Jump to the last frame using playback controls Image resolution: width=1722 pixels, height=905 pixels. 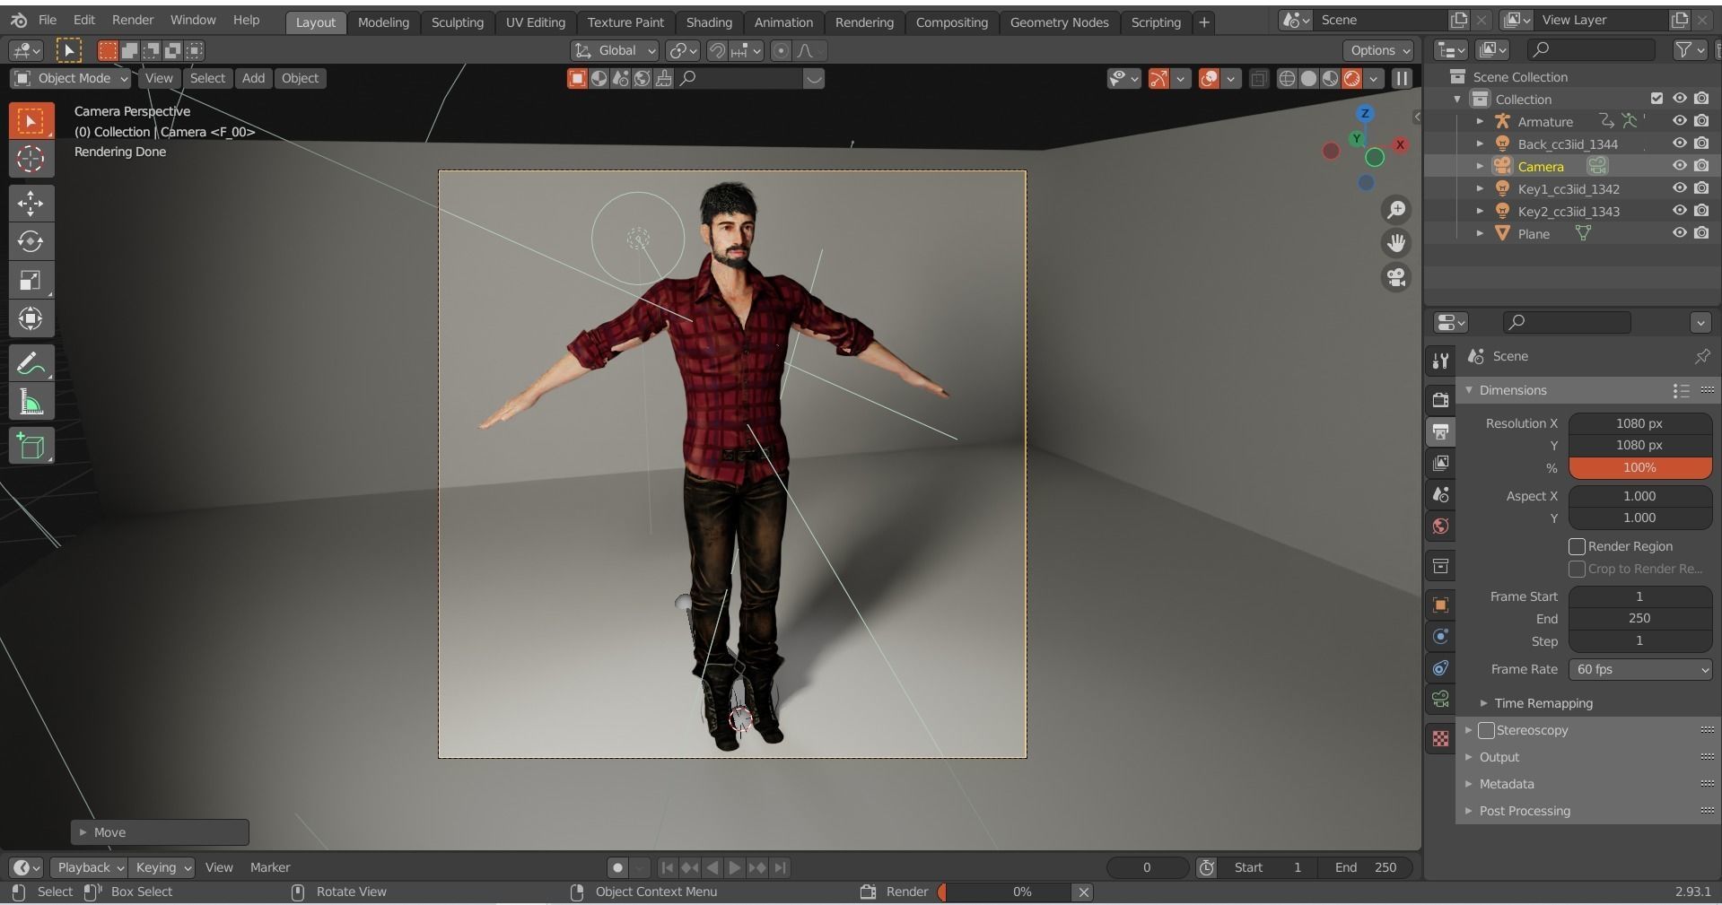coord(780,867)
